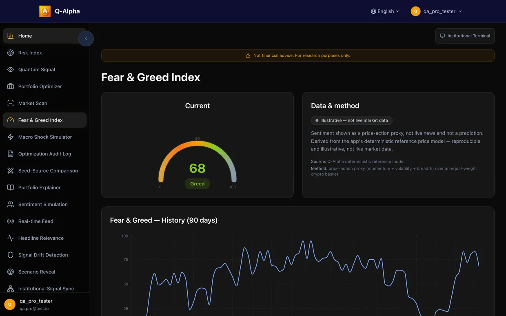Click the Portfolio Explainer book icon
The height and width of the screenshot is (316, 506).
tap(11, 188)
